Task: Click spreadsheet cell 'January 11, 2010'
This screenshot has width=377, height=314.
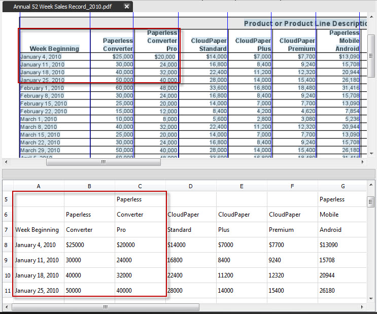Action: point(39,260)
